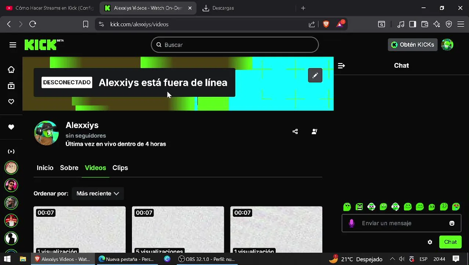Click the Enviar un mensaje chat input
The width and height of the screenshot is (469, 265).
point(401,223)
